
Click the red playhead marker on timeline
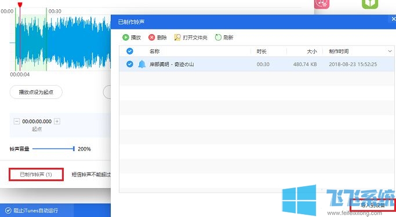pos(20,5)
